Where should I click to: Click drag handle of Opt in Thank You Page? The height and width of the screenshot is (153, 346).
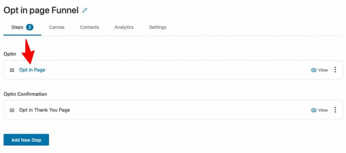click(12, 110)
